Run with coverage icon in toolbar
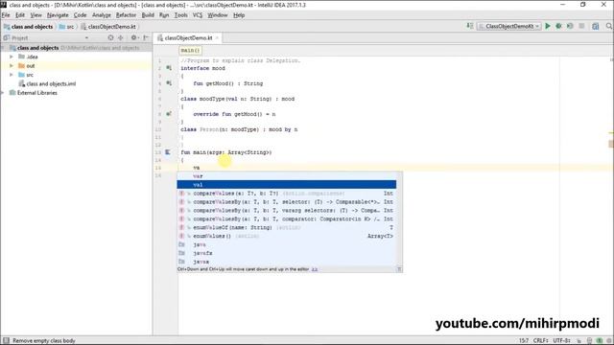The height and width of the screenshot is (345, 614). [x=570, y=26]
